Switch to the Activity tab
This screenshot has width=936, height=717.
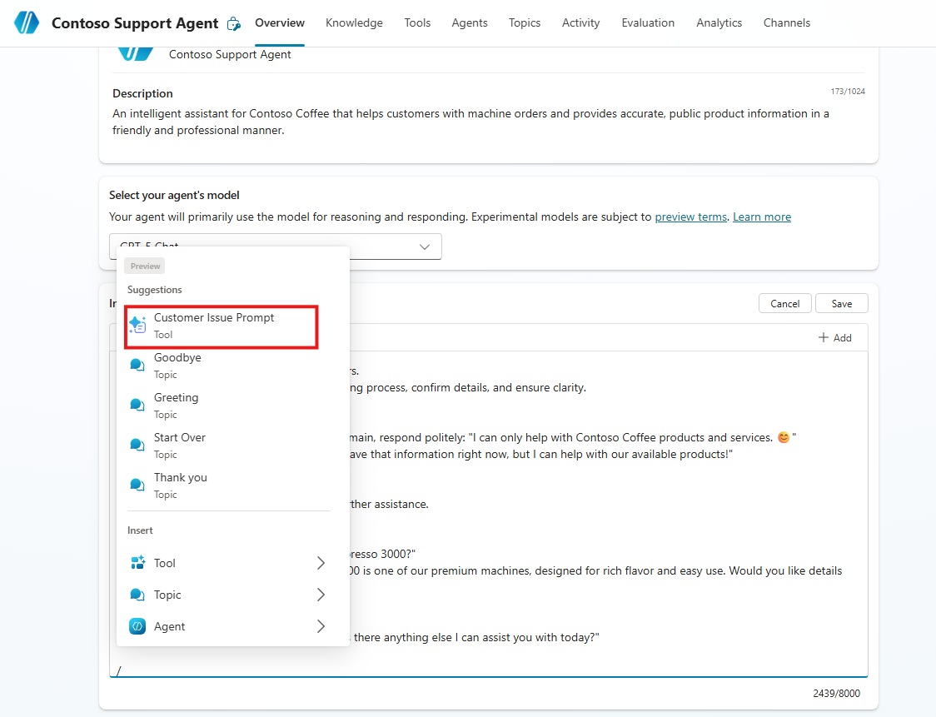(580, 22)
